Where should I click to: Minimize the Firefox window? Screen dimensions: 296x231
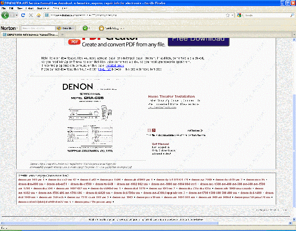click(x=283, y=3)
